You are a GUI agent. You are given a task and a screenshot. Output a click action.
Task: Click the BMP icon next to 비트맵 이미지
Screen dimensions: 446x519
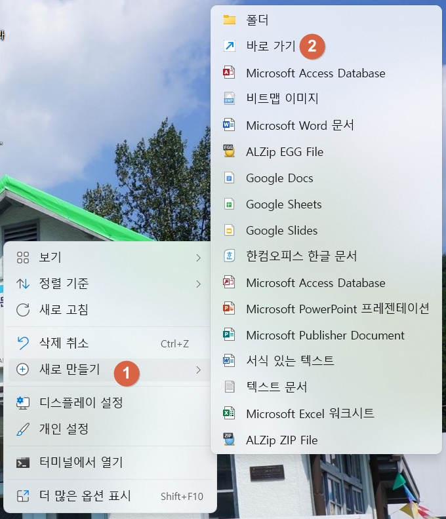pyautogui.click(x=229, y=98)
